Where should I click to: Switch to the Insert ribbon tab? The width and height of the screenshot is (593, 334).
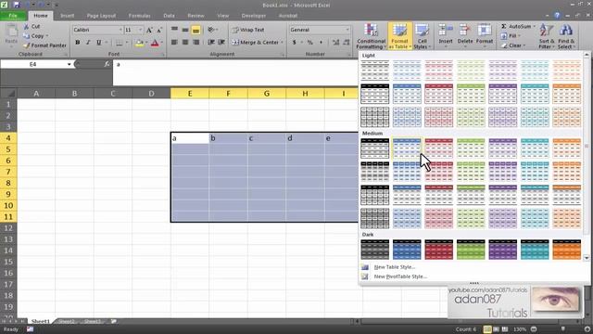coord(68,16)
